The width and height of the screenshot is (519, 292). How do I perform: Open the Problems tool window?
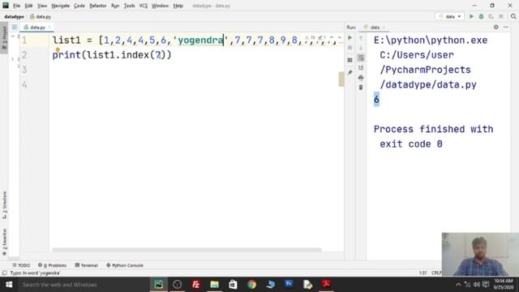click(52, 265)
